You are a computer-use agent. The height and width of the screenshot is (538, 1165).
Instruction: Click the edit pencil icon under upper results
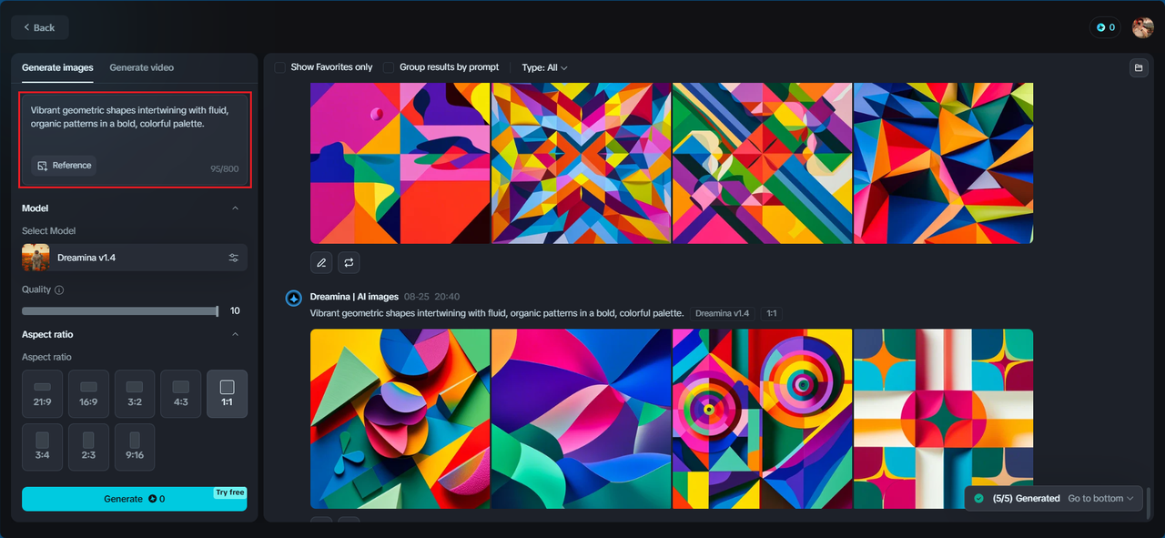pos(320,263)
